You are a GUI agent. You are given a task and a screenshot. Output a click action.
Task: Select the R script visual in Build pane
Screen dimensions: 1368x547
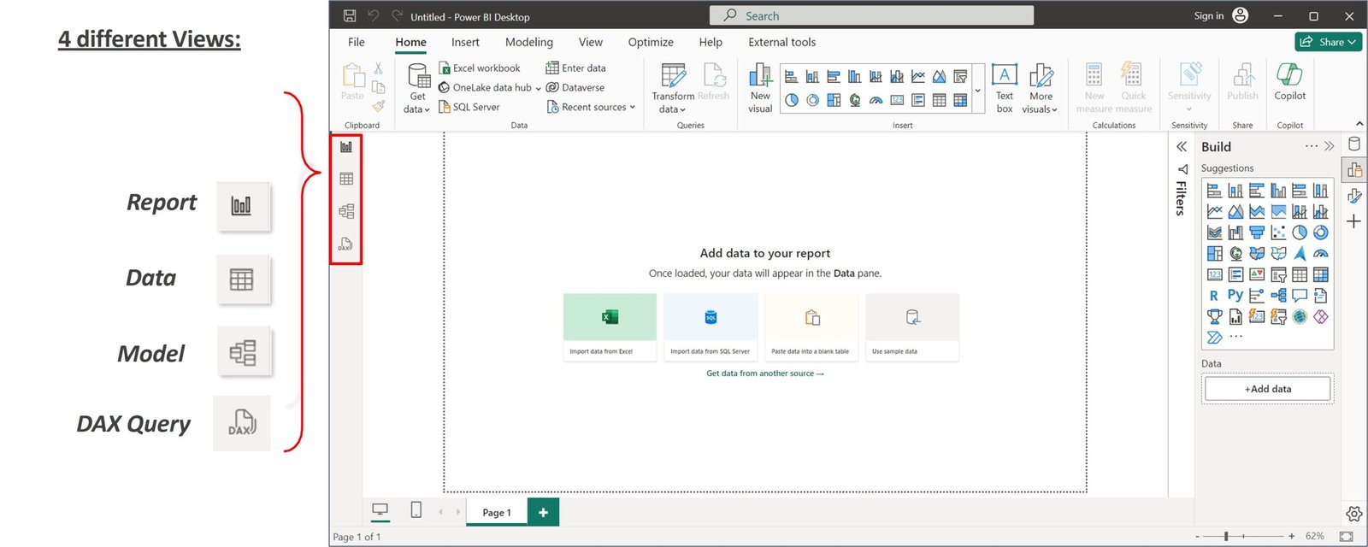[1214, 296]
